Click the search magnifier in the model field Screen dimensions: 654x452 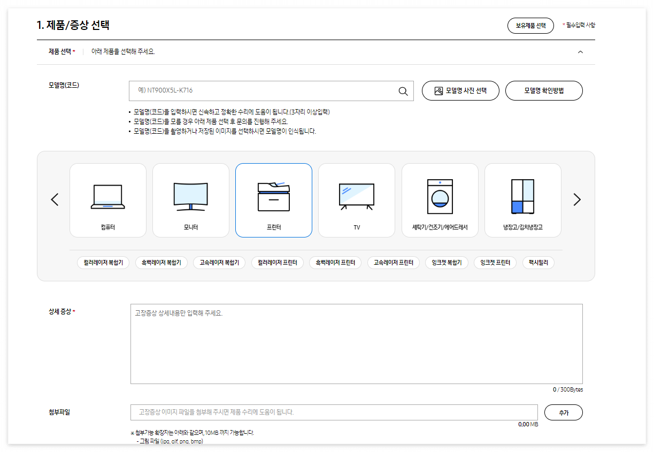point(403,91)
